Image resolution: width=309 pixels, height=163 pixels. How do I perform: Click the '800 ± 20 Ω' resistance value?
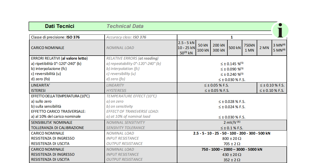232,139
